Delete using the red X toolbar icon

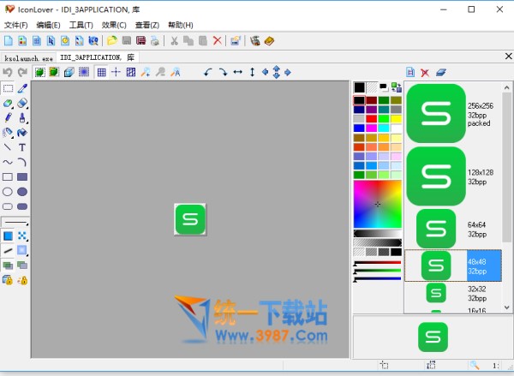coord(217,40)
